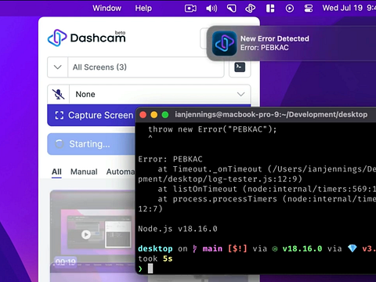Screen dimensions: 376x282
Task: Open the Dashcam menu bar icon
Action: pyautogui.click(x=250, y=9)
